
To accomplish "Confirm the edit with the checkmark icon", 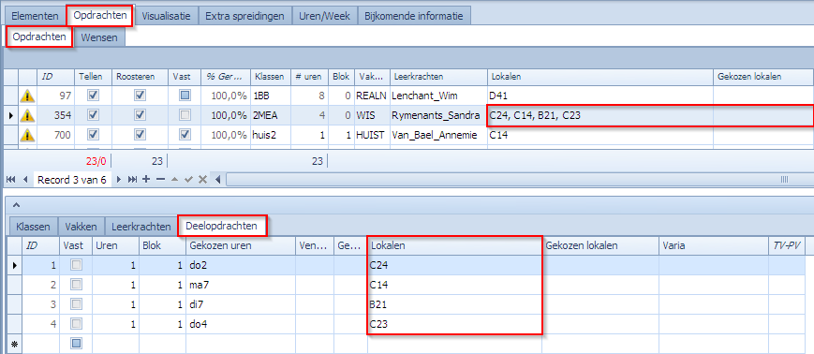I will tap(189, 180).
